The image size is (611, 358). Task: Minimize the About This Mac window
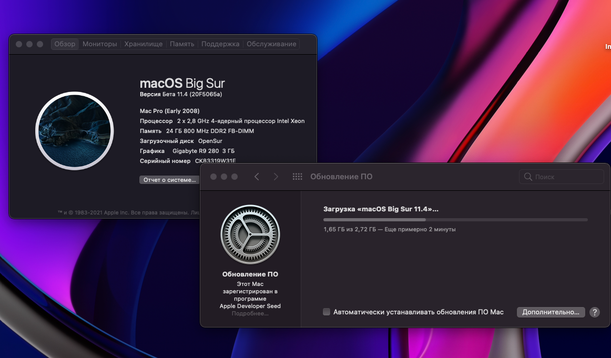29,44
